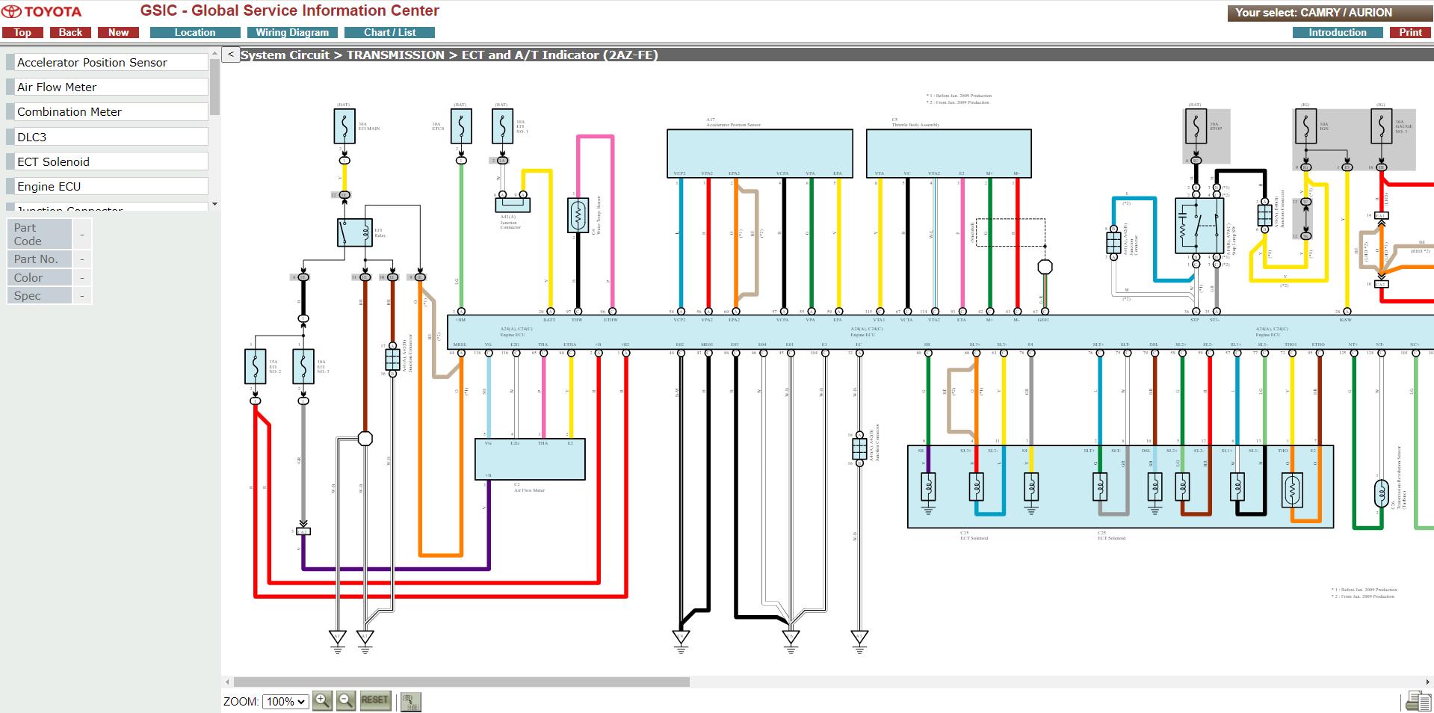Click the Air Flow Meter block in the diagram
1434x713 pixels.
click(x=530, y=459)
